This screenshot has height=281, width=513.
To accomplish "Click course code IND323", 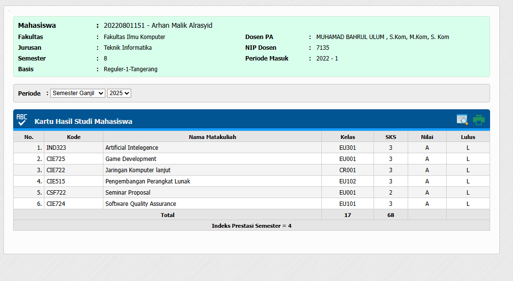I will (x=56, y=148).
